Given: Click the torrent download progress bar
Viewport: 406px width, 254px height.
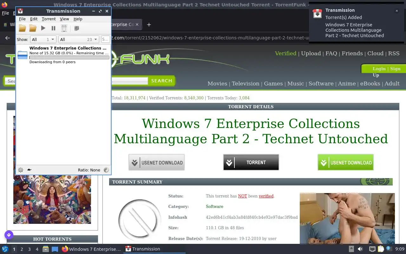Looking at the screenshot, I should (69, 57).
